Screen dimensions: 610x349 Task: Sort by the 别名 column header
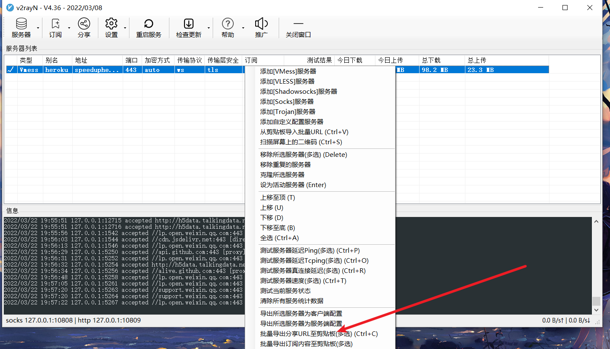click(58, 61)
